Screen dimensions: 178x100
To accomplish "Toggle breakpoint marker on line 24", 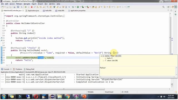I will point(1,60).
